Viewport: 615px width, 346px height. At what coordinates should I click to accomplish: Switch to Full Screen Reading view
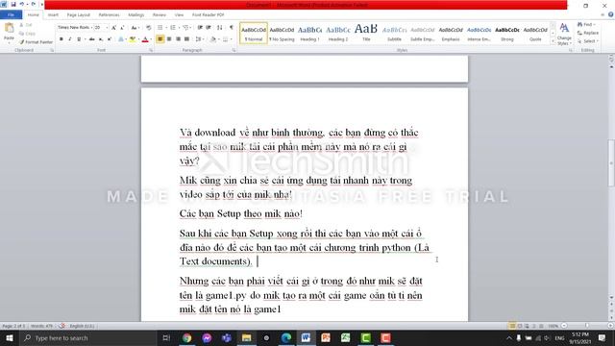[520, 326]
